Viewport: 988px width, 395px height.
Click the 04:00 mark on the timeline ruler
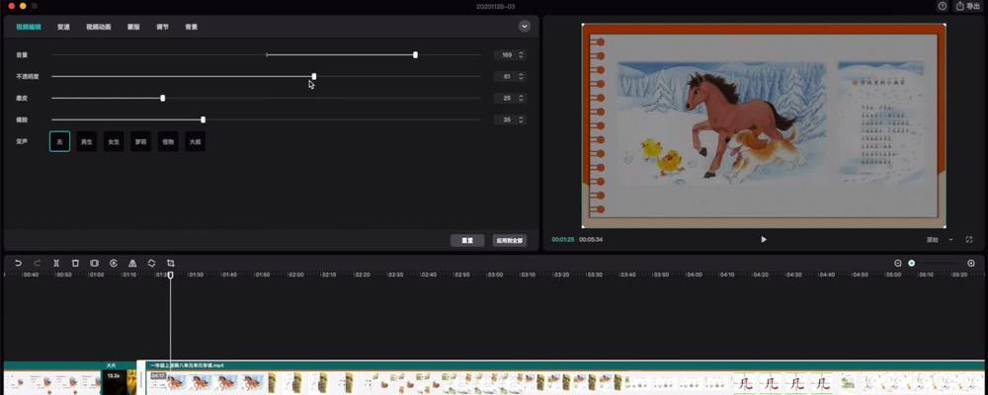click(694, 275)
